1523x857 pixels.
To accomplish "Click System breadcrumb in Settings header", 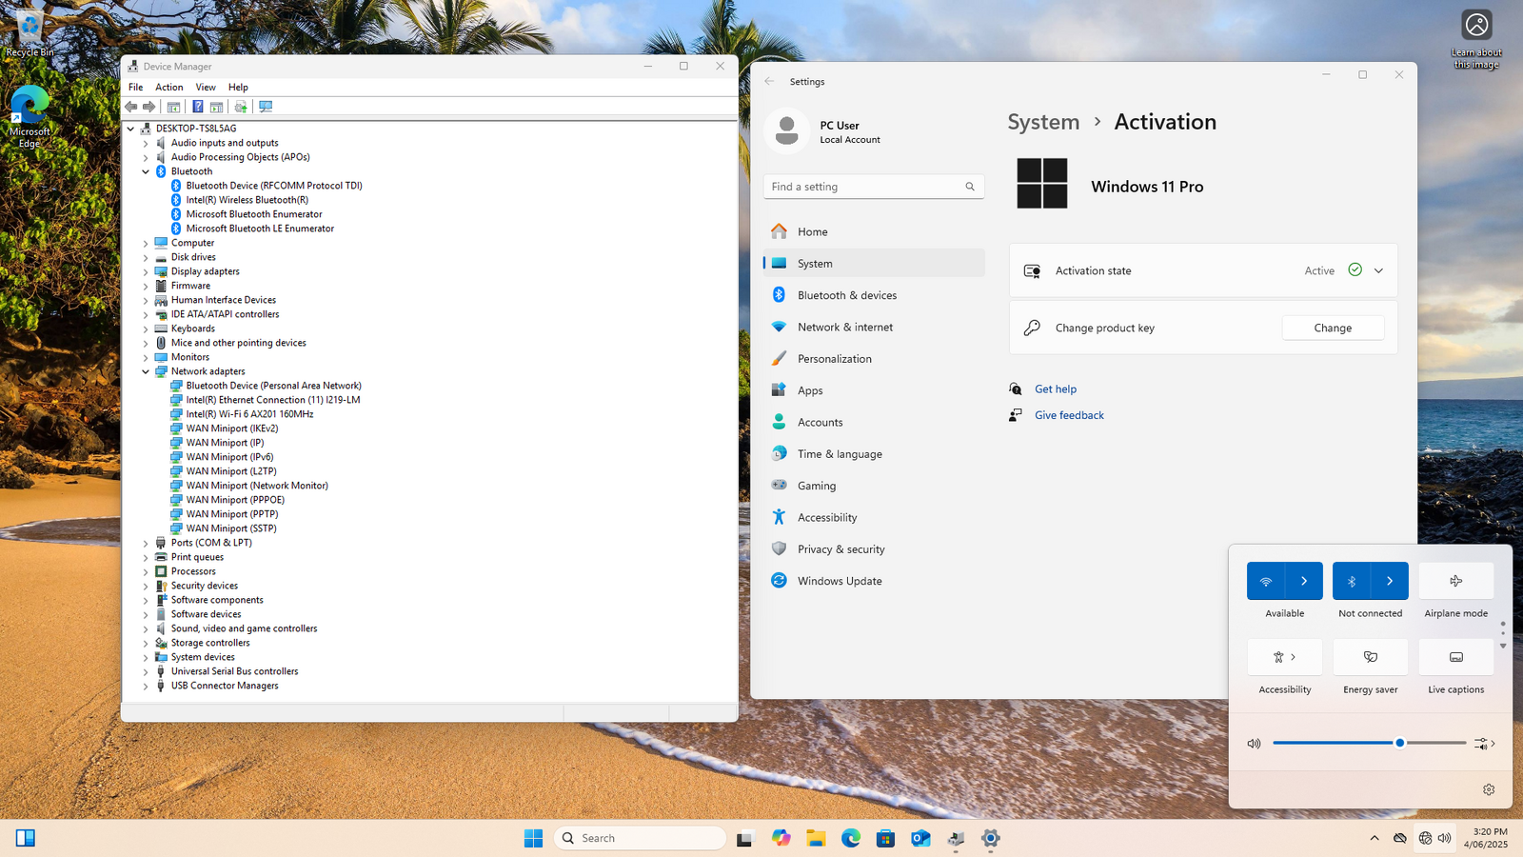I will coord(1043,122).
